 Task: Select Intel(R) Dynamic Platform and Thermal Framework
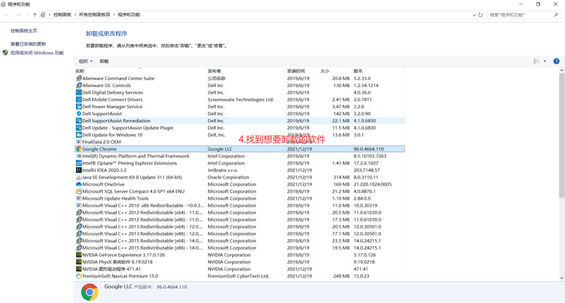click(x=240, y=156)
